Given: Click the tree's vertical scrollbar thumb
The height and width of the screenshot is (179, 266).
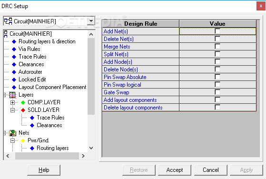Looking at the screenshot, I should pos(91,76).
